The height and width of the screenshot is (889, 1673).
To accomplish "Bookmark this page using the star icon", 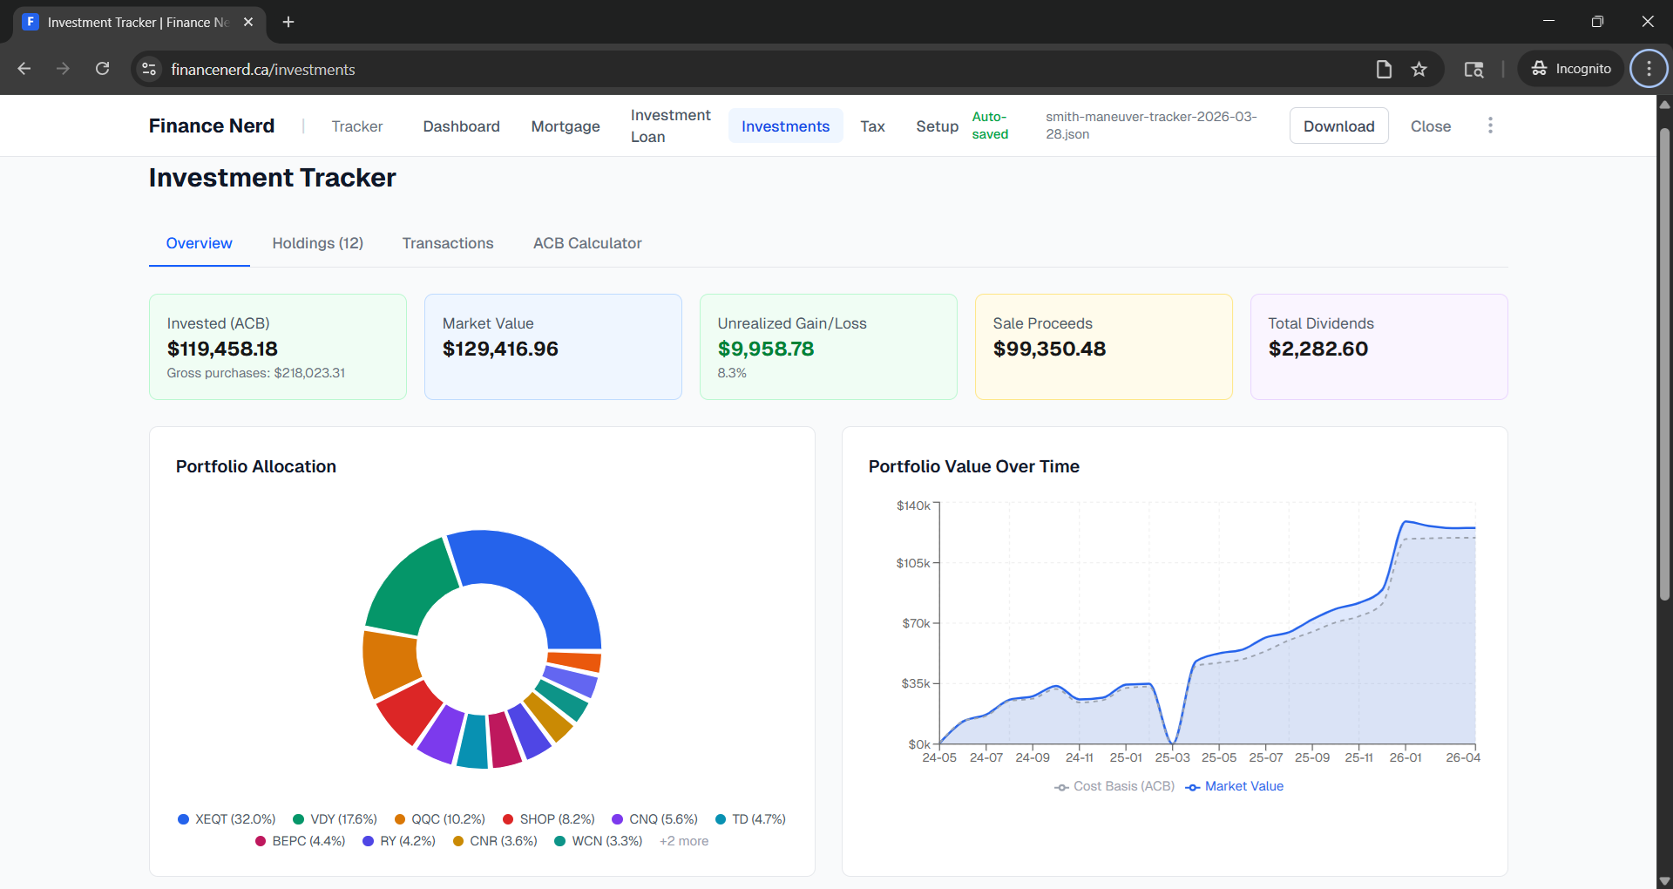I will tap(1419, 69).
